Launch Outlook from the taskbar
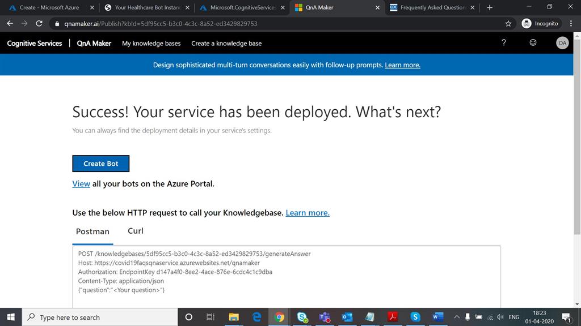The image size is (581, 326). tap(347, 317)
